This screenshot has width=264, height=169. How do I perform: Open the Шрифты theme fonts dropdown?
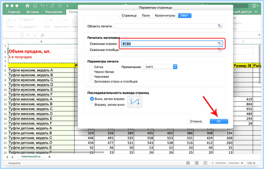(27, 26)
